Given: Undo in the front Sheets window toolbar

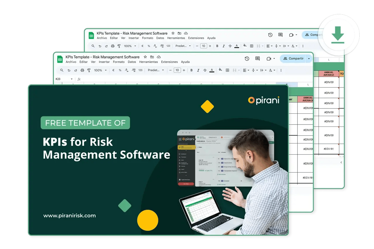Looking at the screenshot, I should coord(69,70).
